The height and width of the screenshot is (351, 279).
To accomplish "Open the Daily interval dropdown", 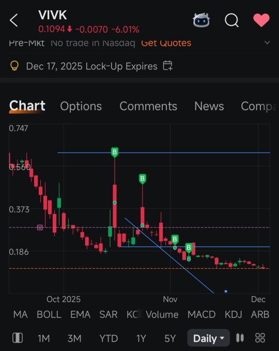I will click(208, 338).
